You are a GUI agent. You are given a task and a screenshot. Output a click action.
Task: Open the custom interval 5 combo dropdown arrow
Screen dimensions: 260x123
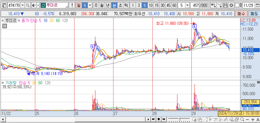[x=187, y=6]
